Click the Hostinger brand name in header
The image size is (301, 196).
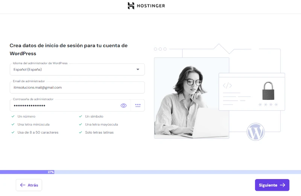pyautogui.click(x=151, y=6)
